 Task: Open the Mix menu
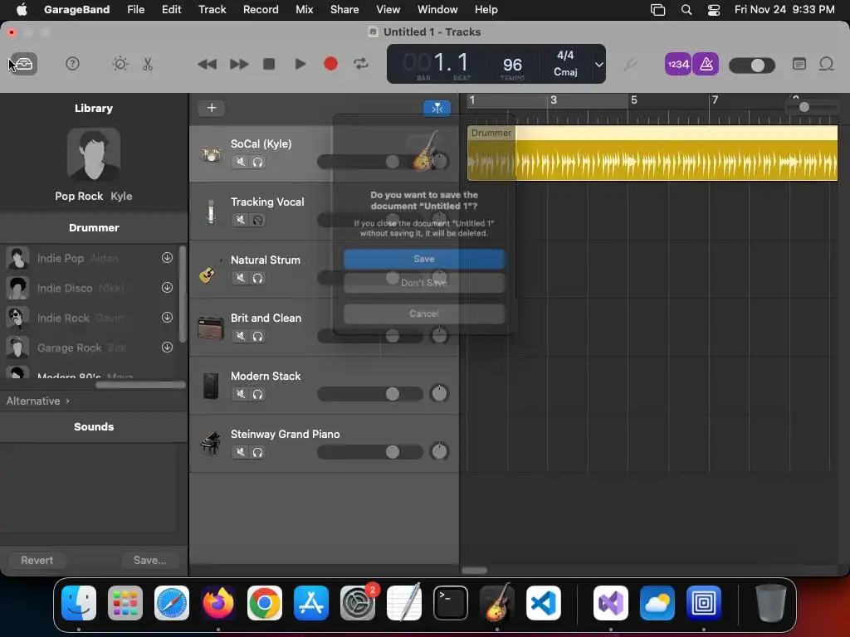pyautogui.click(x=304, y=9)
